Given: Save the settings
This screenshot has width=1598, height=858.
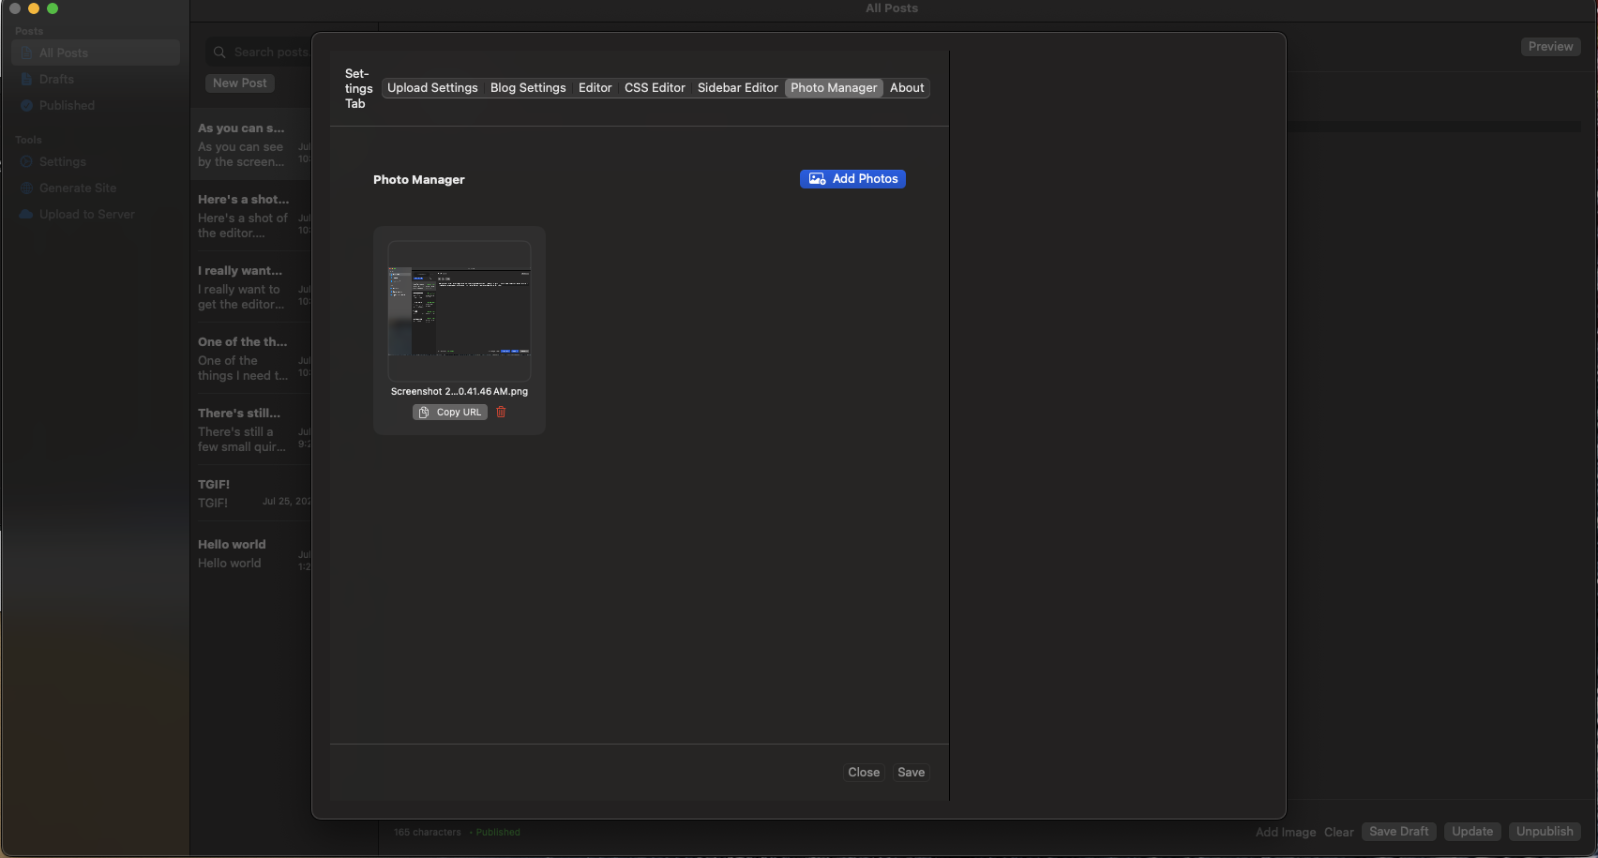Looking at the screenshot, I should 911,773.
